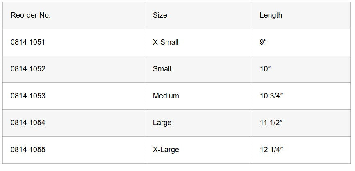The image size is (355, 171).
Task: Click reorder number 0814 1053
Action: coord(28,96)
